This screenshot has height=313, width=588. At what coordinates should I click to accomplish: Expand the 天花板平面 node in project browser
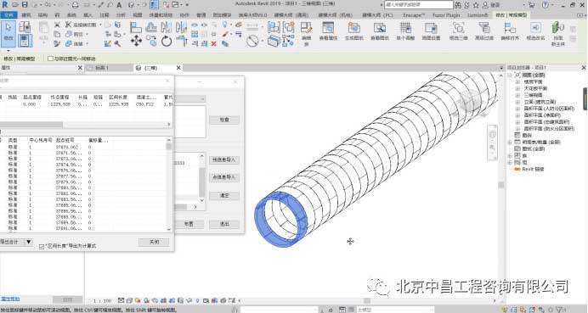click(x=517, y=88)
